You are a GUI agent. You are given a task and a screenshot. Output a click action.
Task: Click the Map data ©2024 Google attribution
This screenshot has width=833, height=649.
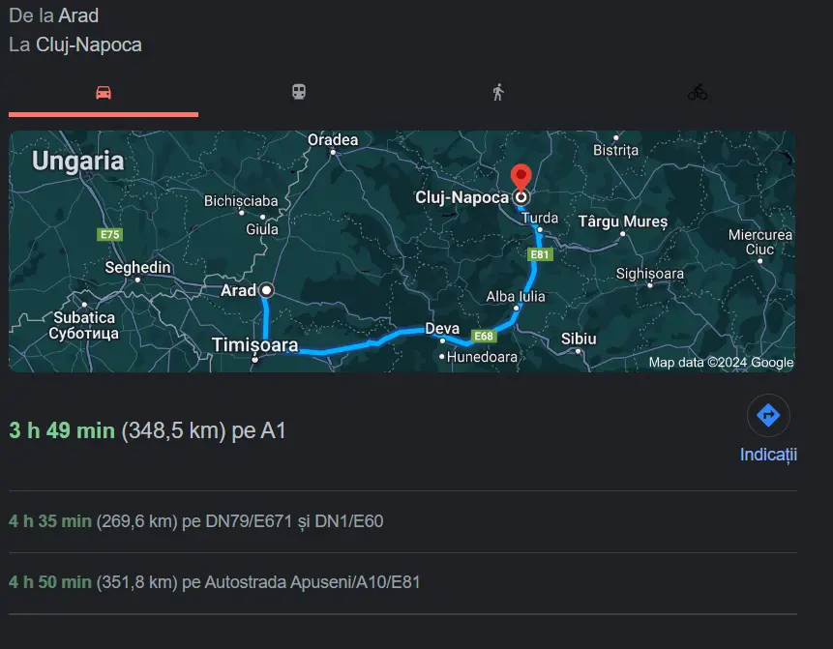(721, 363)
